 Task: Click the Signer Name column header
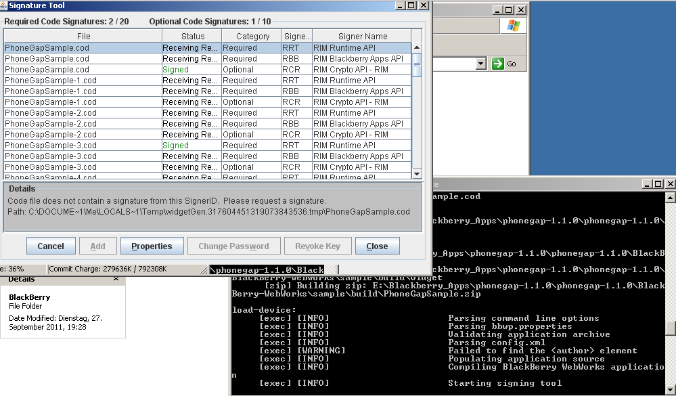(x=362, y=37)
